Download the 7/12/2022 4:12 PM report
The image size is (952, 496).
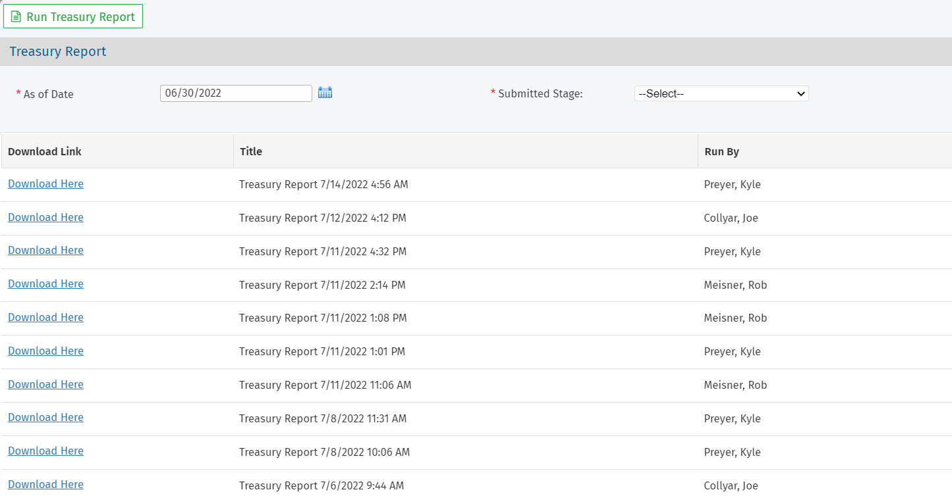(x=45, y=217)
